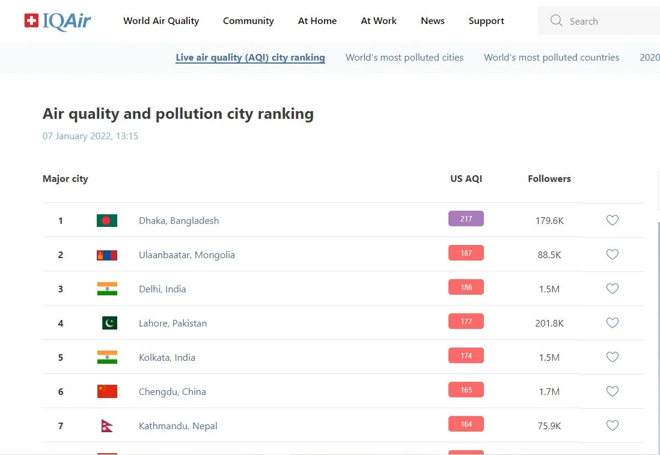Open the Support menu
This screenshot has width=660, height=455.
click(x=486, y=21)
